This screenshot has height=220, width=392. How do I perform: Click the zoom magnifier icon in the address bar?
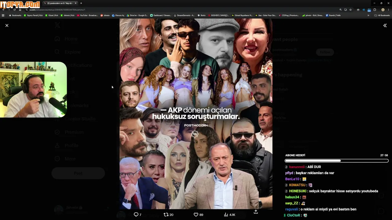click(341, 10)
